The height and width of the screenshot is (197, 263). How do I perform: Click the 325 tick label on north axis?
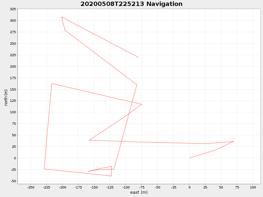point(13,9)
